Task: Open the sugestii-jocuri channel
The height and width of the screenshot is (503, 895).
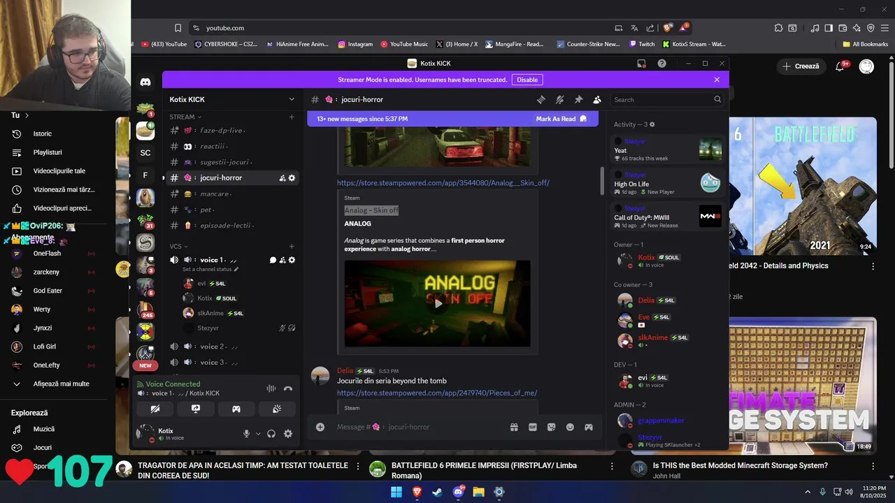Action: point(232,162)
